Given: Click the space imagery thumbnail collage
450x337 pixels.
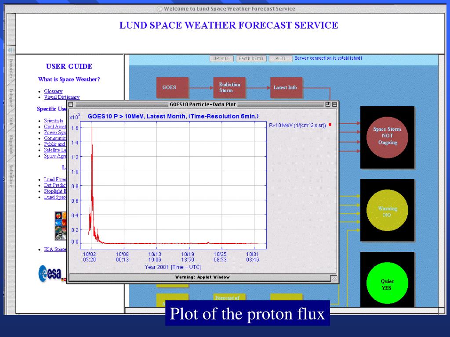Looking at the screenshot, I should pyautogui.click(x=61, y=226).
